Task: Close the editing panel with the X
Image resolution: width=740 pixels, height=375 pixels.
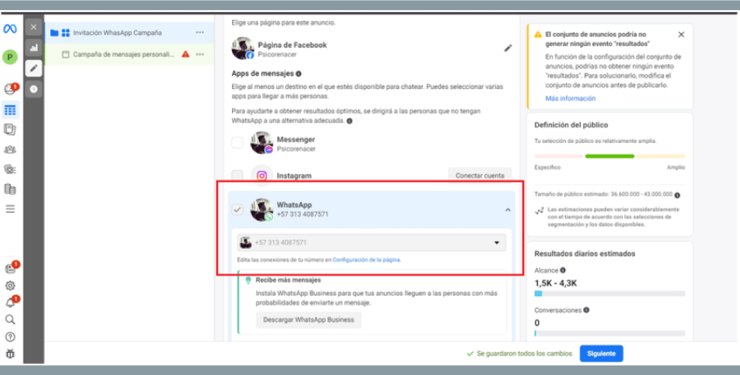Action: click(33, 27)
